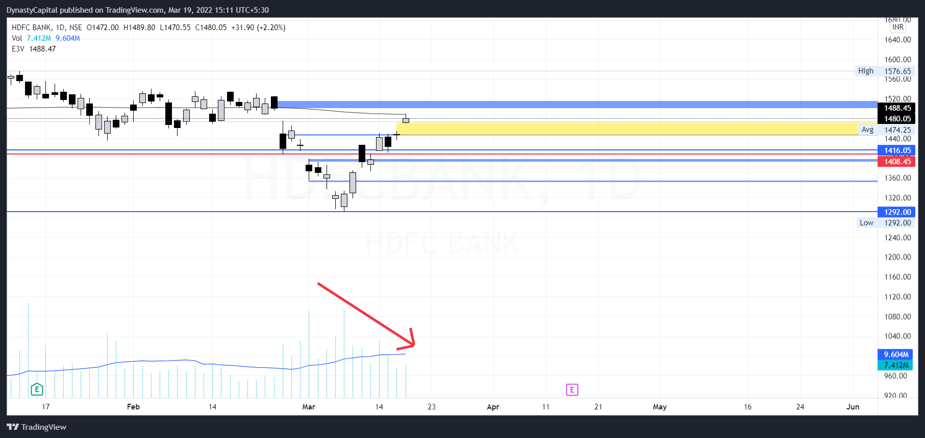This screenshot has height=438, width=925.
Task: Click the May label on time axis
Action: point(660,407)
